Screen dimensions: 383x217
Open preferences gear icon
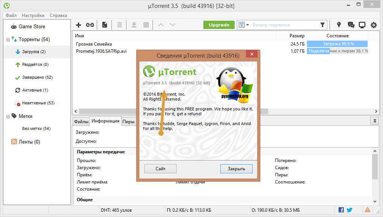(x=374, y=25)
